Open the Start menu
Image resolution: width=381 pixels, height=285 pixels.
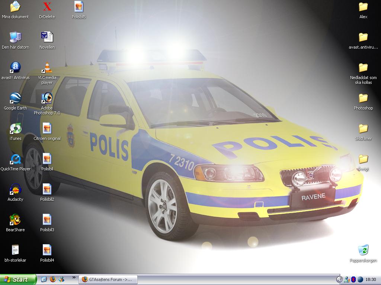(18, 279)
